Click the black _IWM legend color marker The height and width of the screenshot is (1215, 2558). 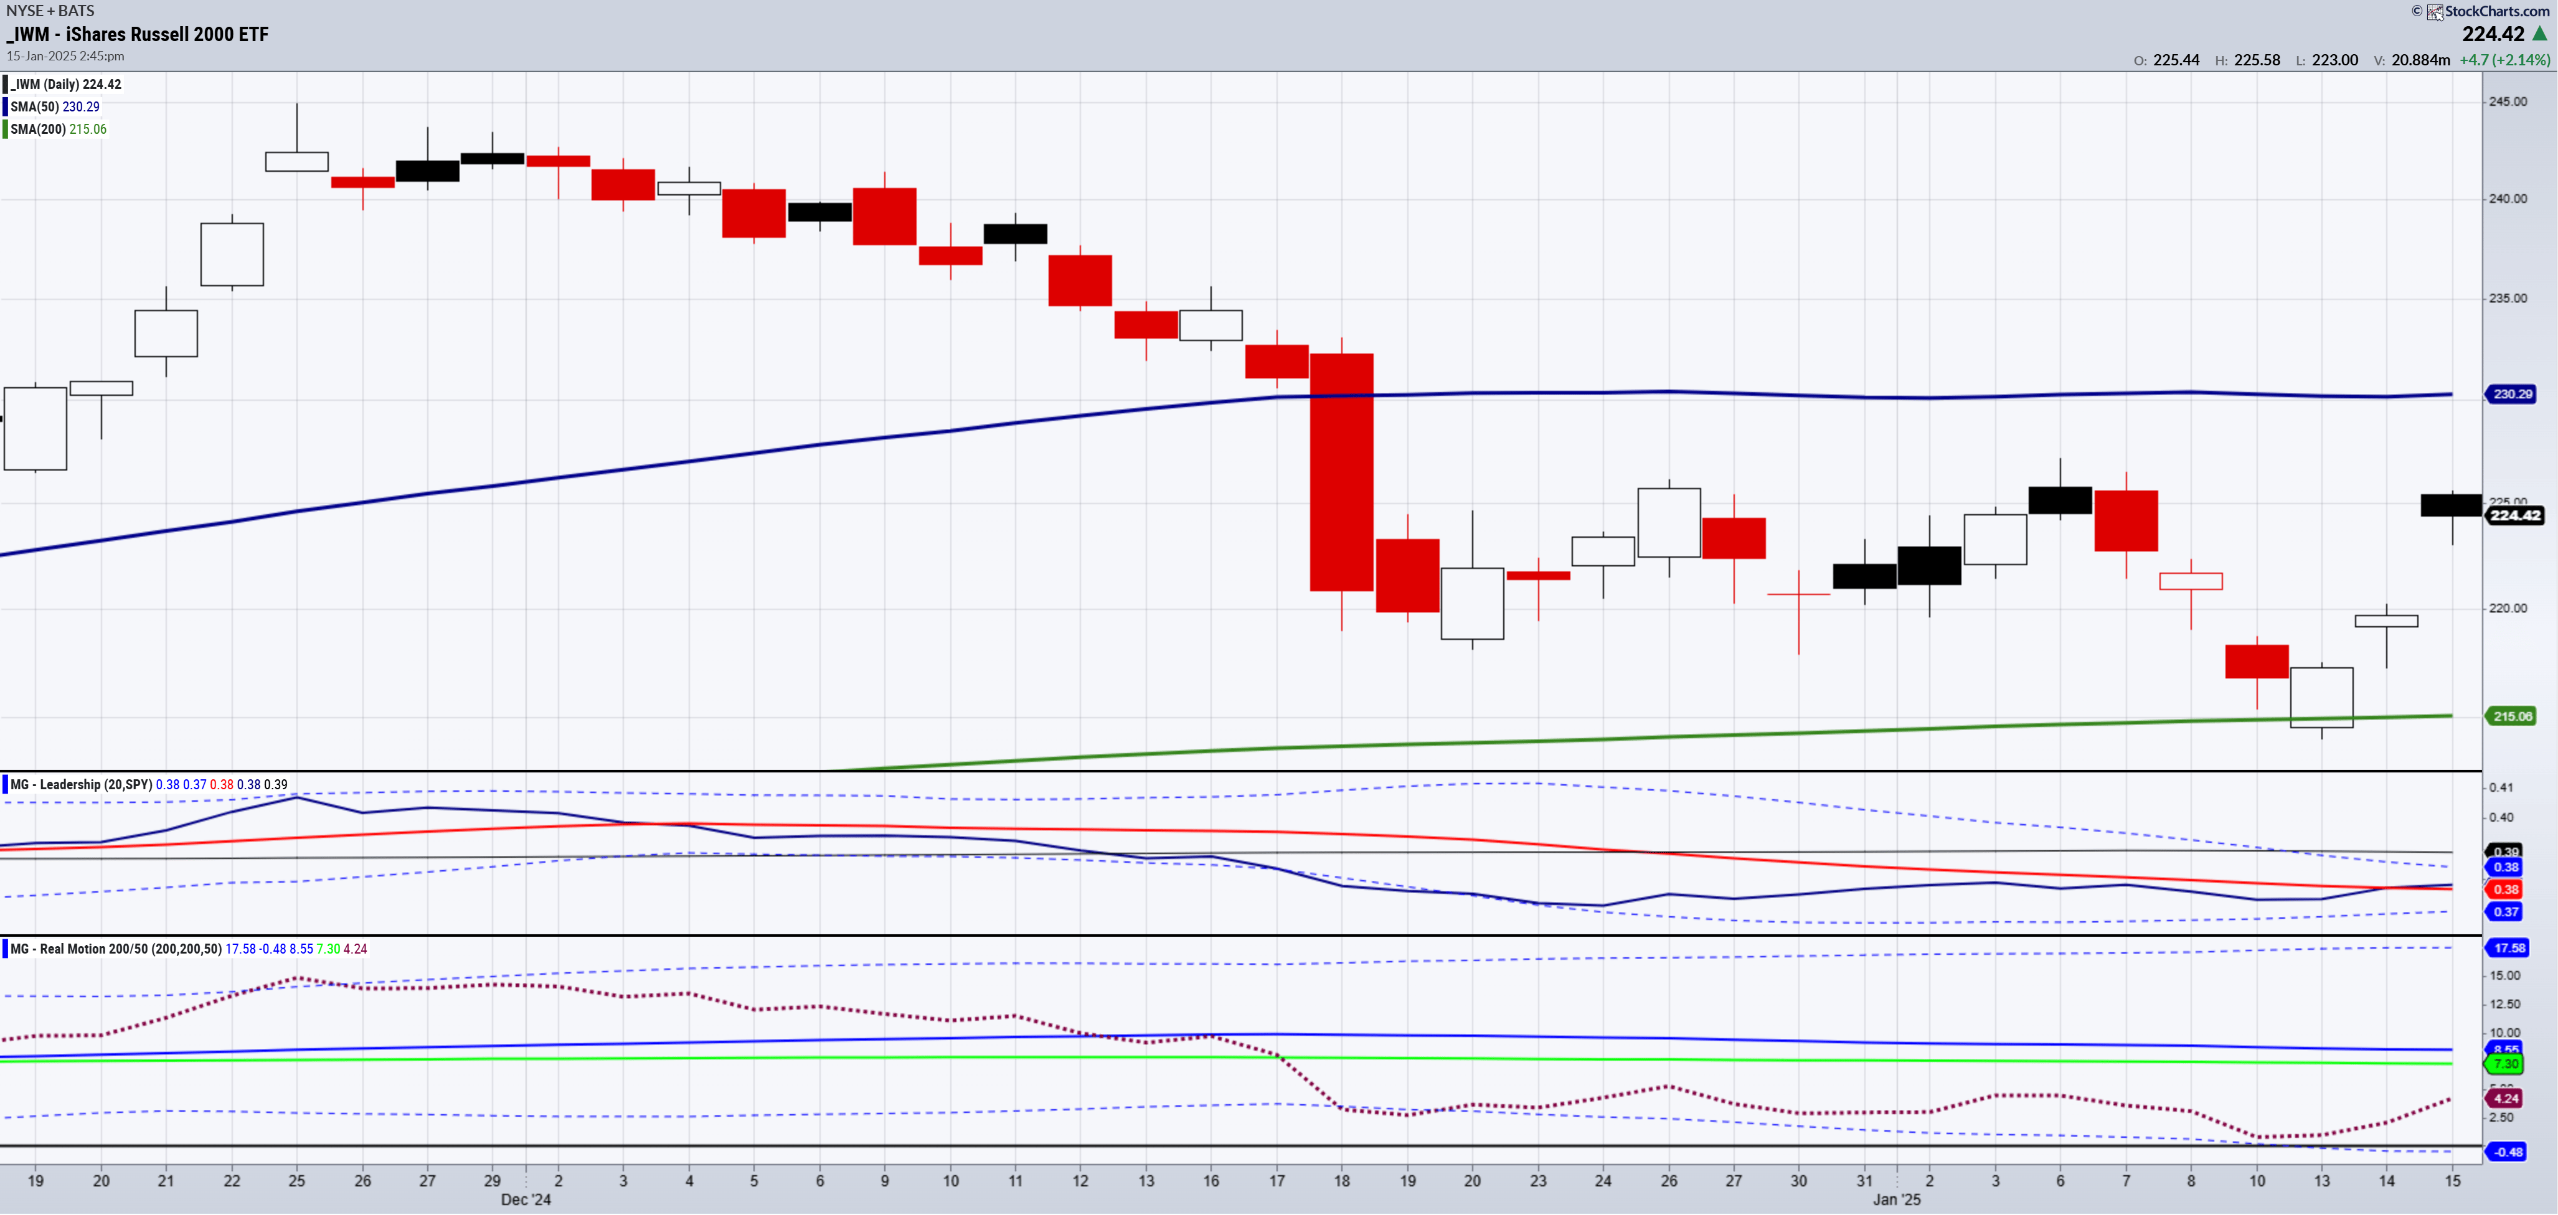point(5,85)
